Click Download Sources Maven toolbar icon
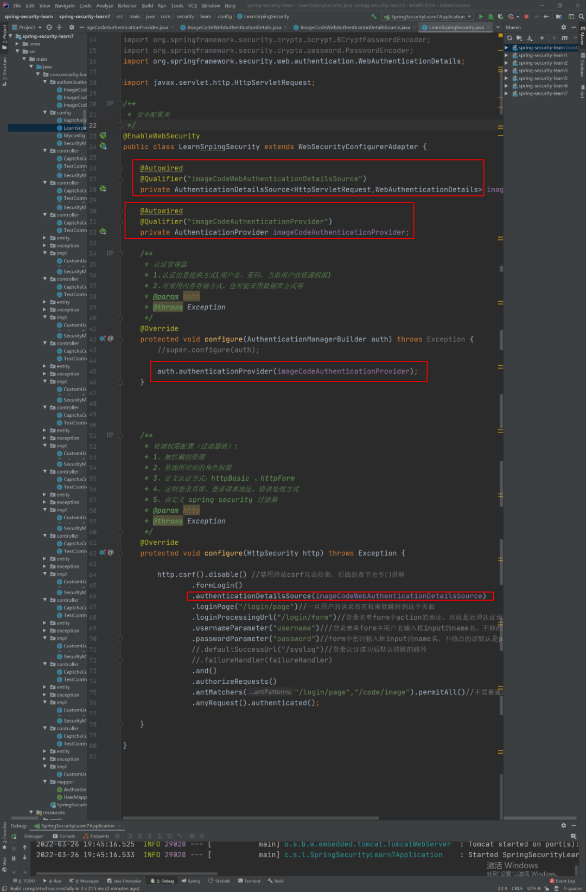Screen dimensions: 586x892 coord(530,38)
